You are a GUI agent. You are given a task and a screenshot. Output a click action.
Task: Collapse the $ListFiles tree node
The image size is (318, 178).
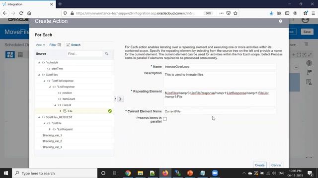coord(39,75)
